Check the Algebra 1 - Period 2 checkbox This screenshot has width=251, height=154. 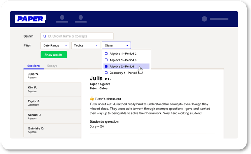click(x=106, y=53)
